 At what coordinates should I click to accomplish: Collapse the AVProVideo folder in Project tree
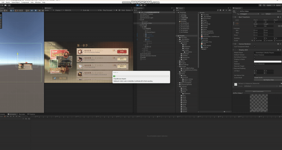point(178,41)
